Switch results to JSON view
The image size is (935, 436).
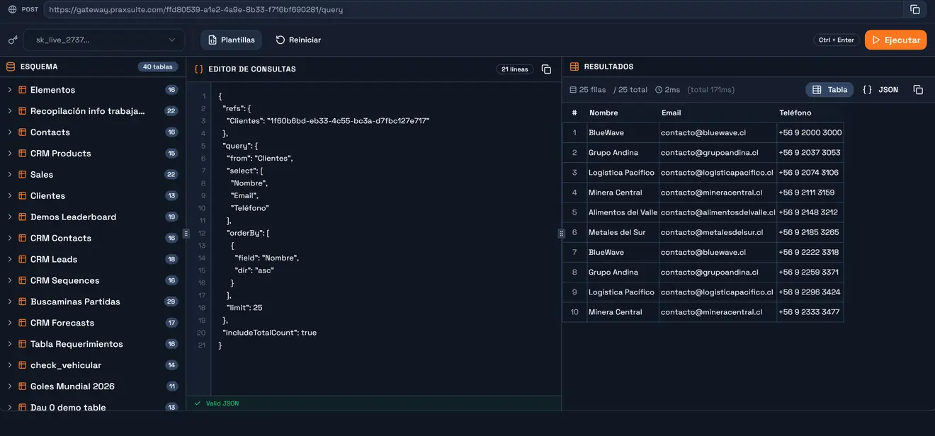880,90
